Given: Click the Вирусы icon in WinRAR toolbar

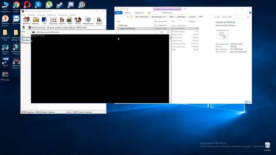Looking at the screenshot, I should coord(99,20).
